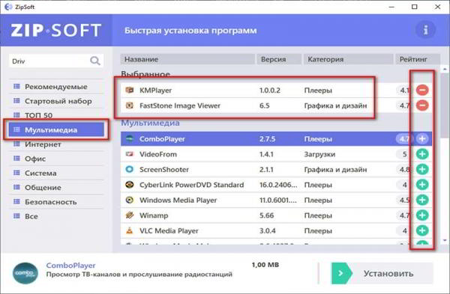Select the CyberLink PowerDVD Standard row
The height and width of the screenshot is (294, 450).
[276, 185]
